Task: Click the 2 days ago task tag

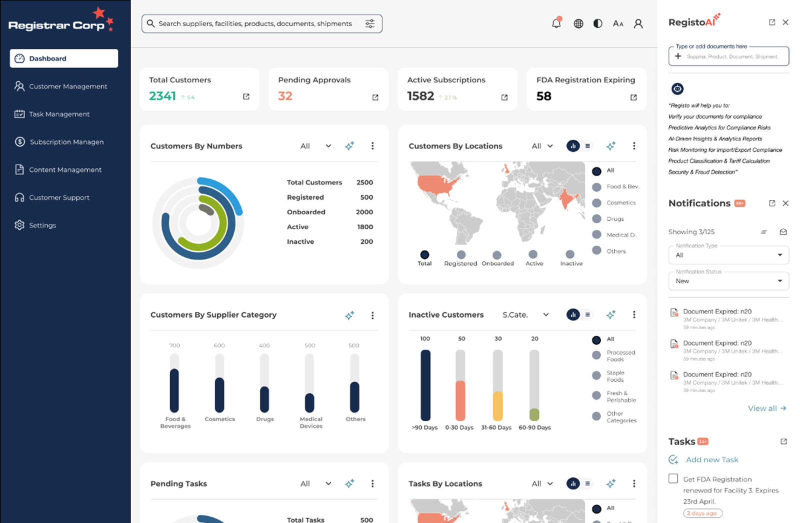Action: [702, 513]
